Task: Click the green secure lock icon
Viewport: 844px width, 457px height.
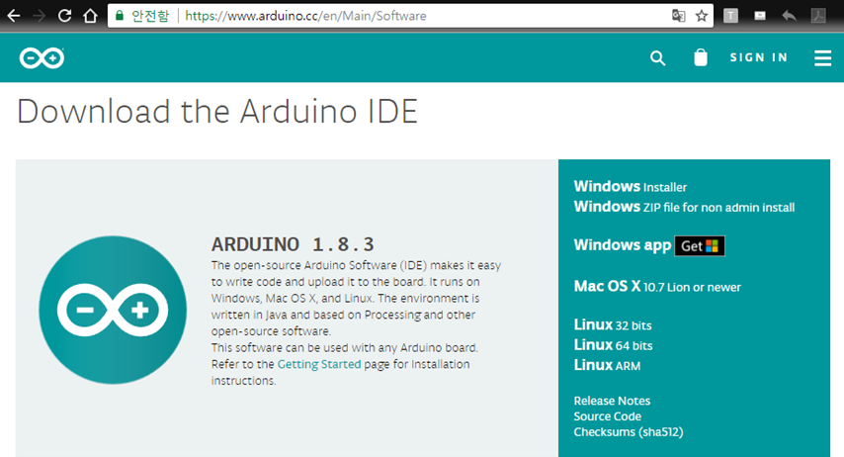Action: click(x=120, y=16)
